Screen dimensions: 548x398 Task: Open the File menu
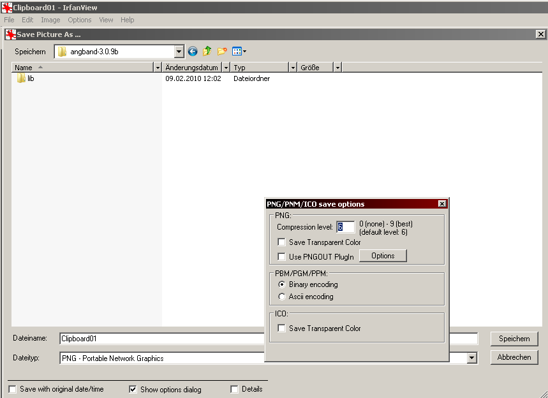(9, 20)
